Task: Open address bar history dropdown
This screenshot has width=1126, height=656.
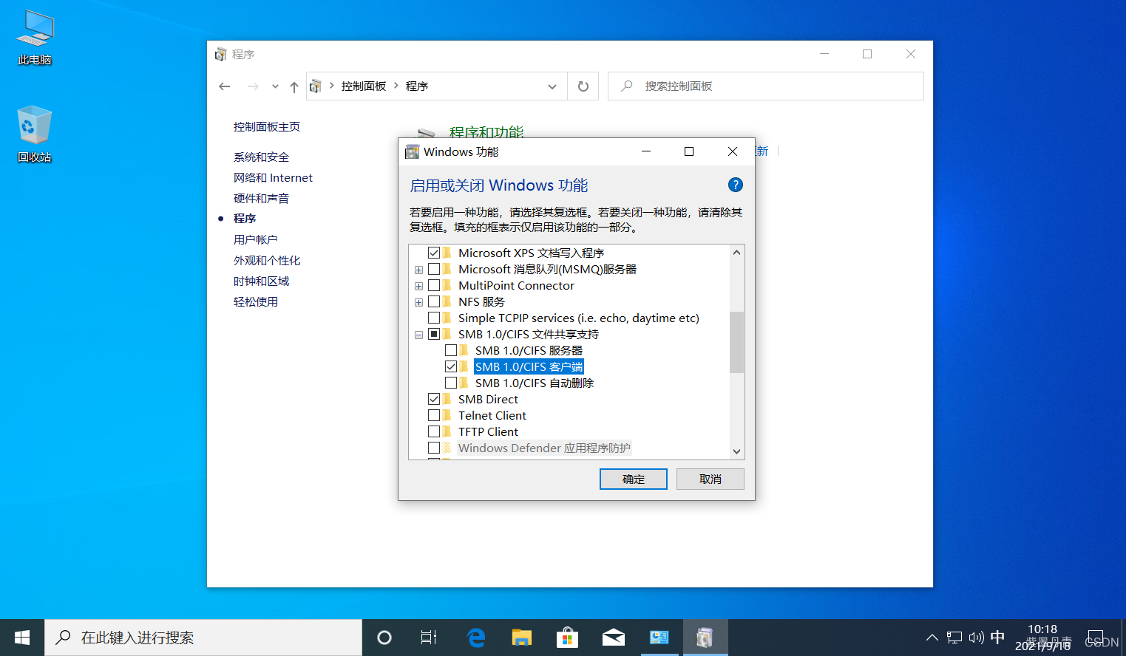Action: [x=552, y=86]
